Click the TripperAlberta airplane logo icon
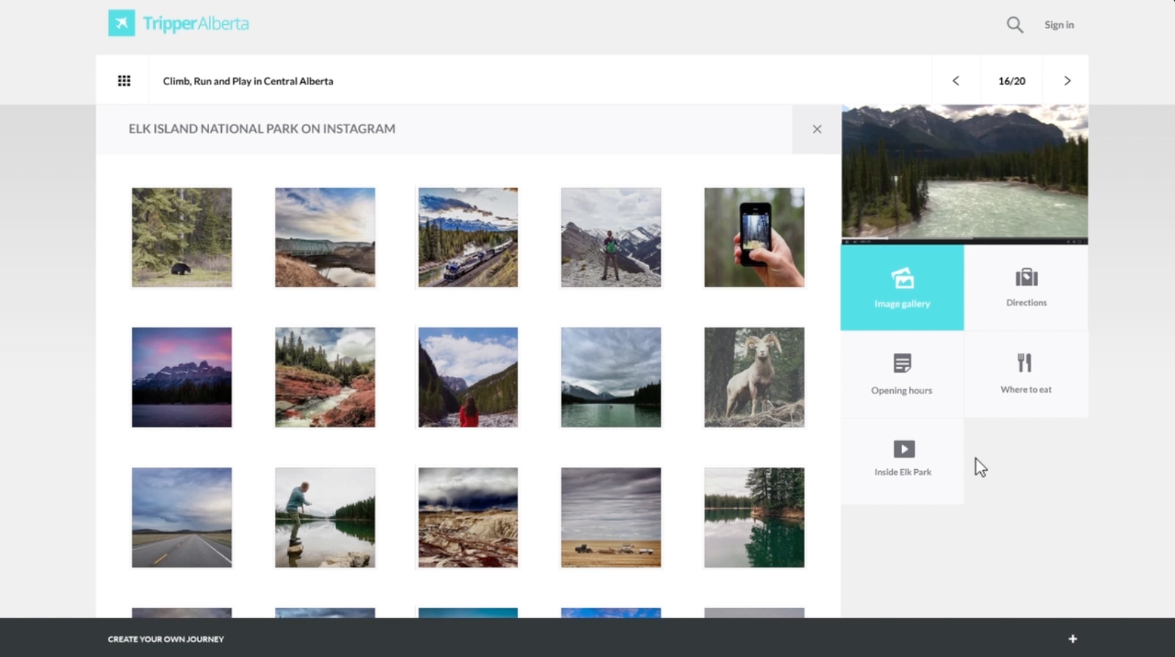Screen dimensions: 1175x657 coord(121,23)
